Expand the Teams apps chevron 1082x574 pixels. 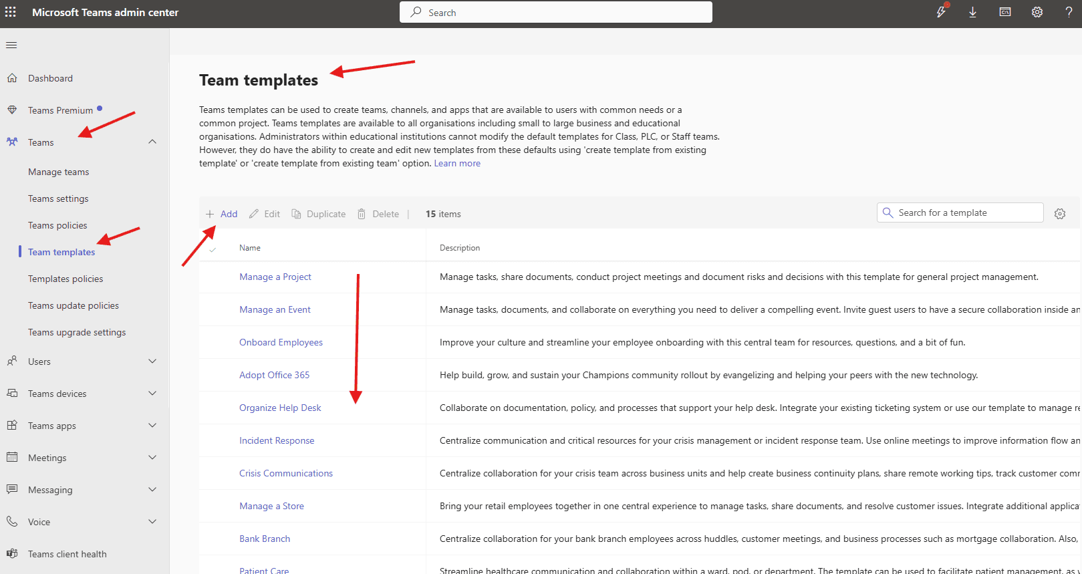[x=152, y=425]
